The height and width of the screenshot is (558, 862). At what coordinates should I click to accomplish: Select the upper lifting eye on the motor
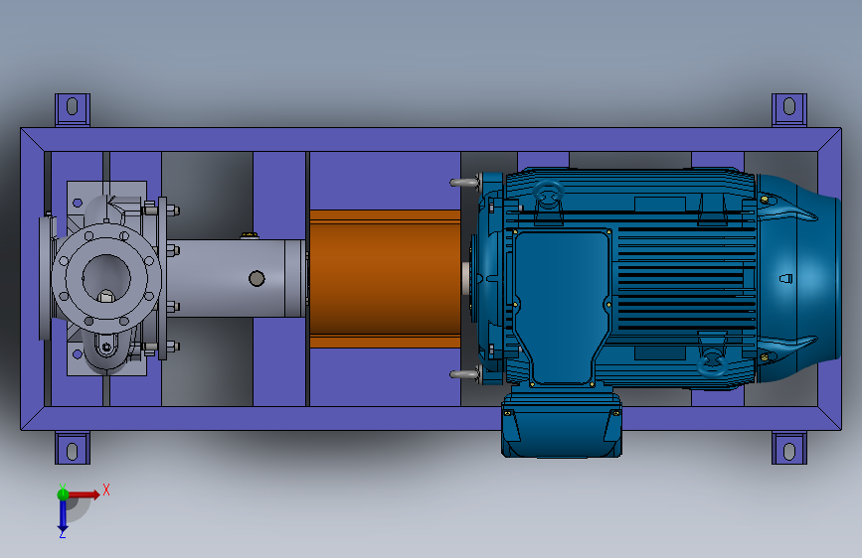pos(548,196)
